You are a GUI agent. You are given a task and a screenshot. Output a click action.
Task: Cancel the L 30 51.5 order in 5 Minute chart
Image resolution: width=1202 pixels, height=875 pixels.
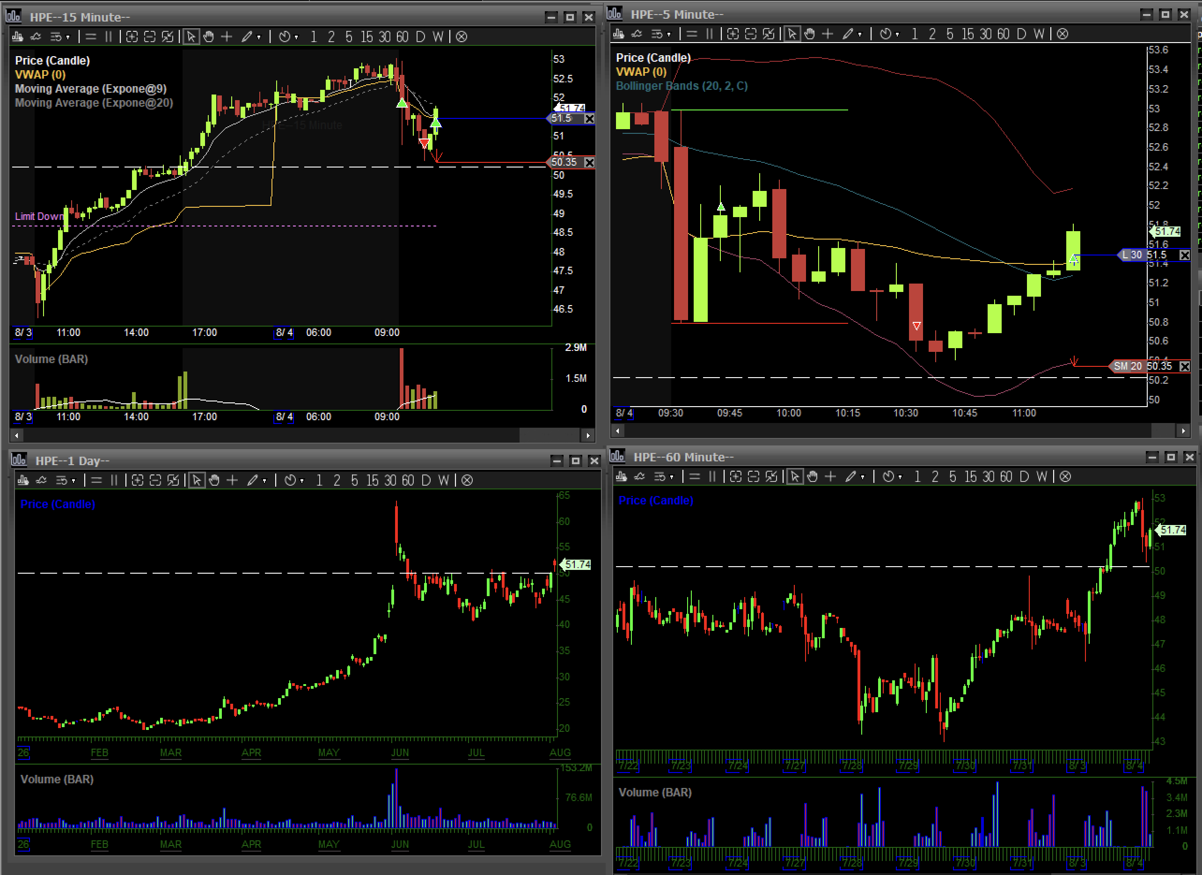click(x=1185, y=255)
